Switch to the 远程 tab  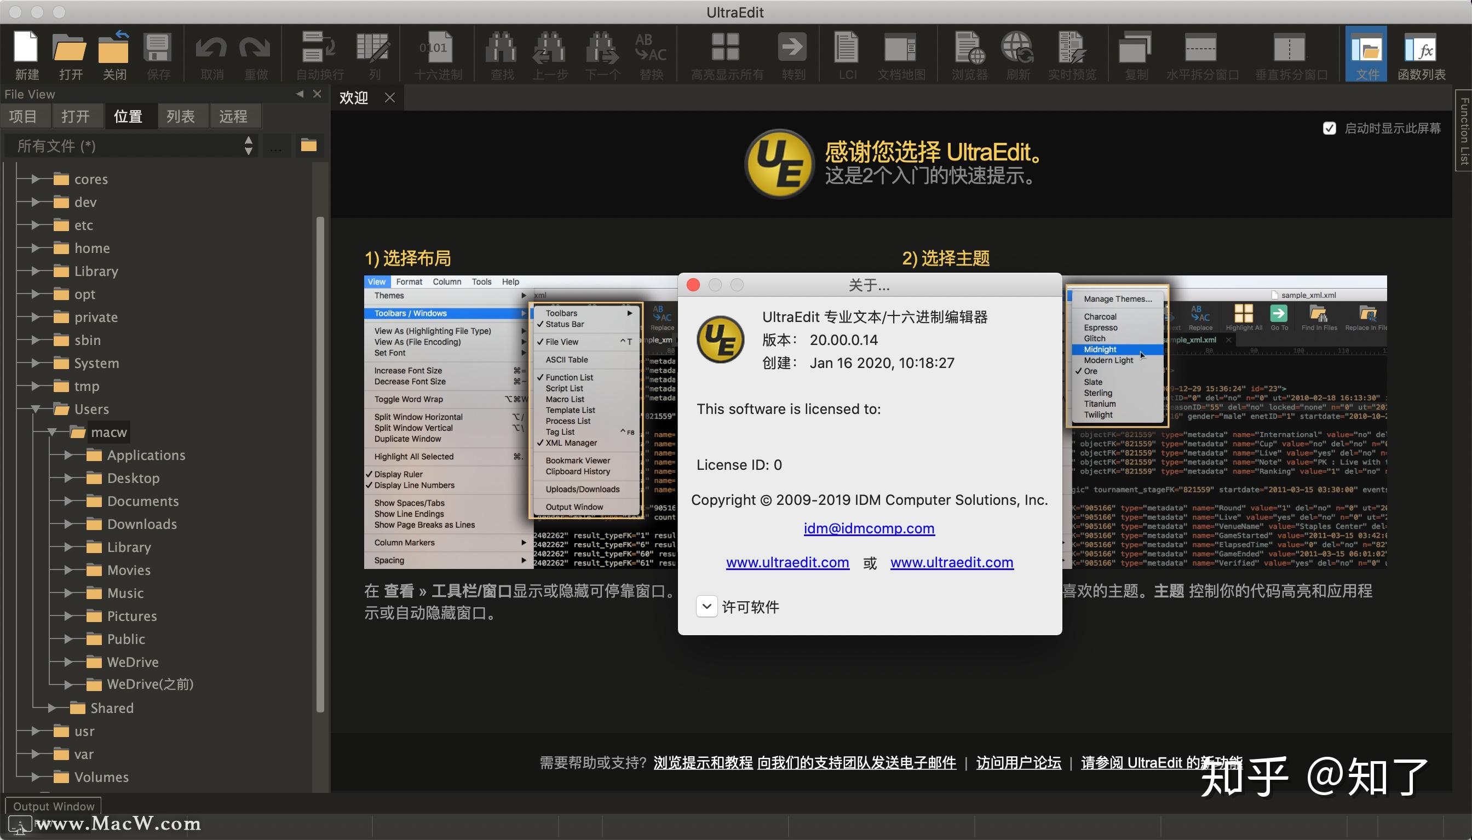pyautogui.click(x=234, y=116)
